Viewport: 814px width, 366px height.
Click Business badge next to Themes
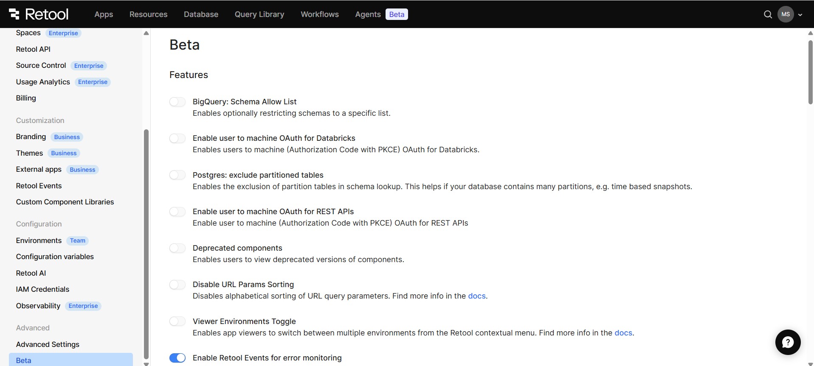pyautogui.click(x=64, y=153)
